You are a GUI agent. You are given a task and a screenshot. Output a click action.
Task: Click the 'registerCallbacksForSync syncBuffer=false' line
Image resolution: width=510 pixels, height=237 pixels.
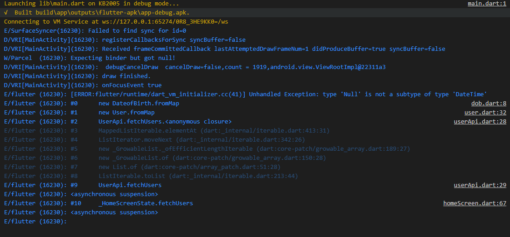pyautogui.click(x=125, y=40)
